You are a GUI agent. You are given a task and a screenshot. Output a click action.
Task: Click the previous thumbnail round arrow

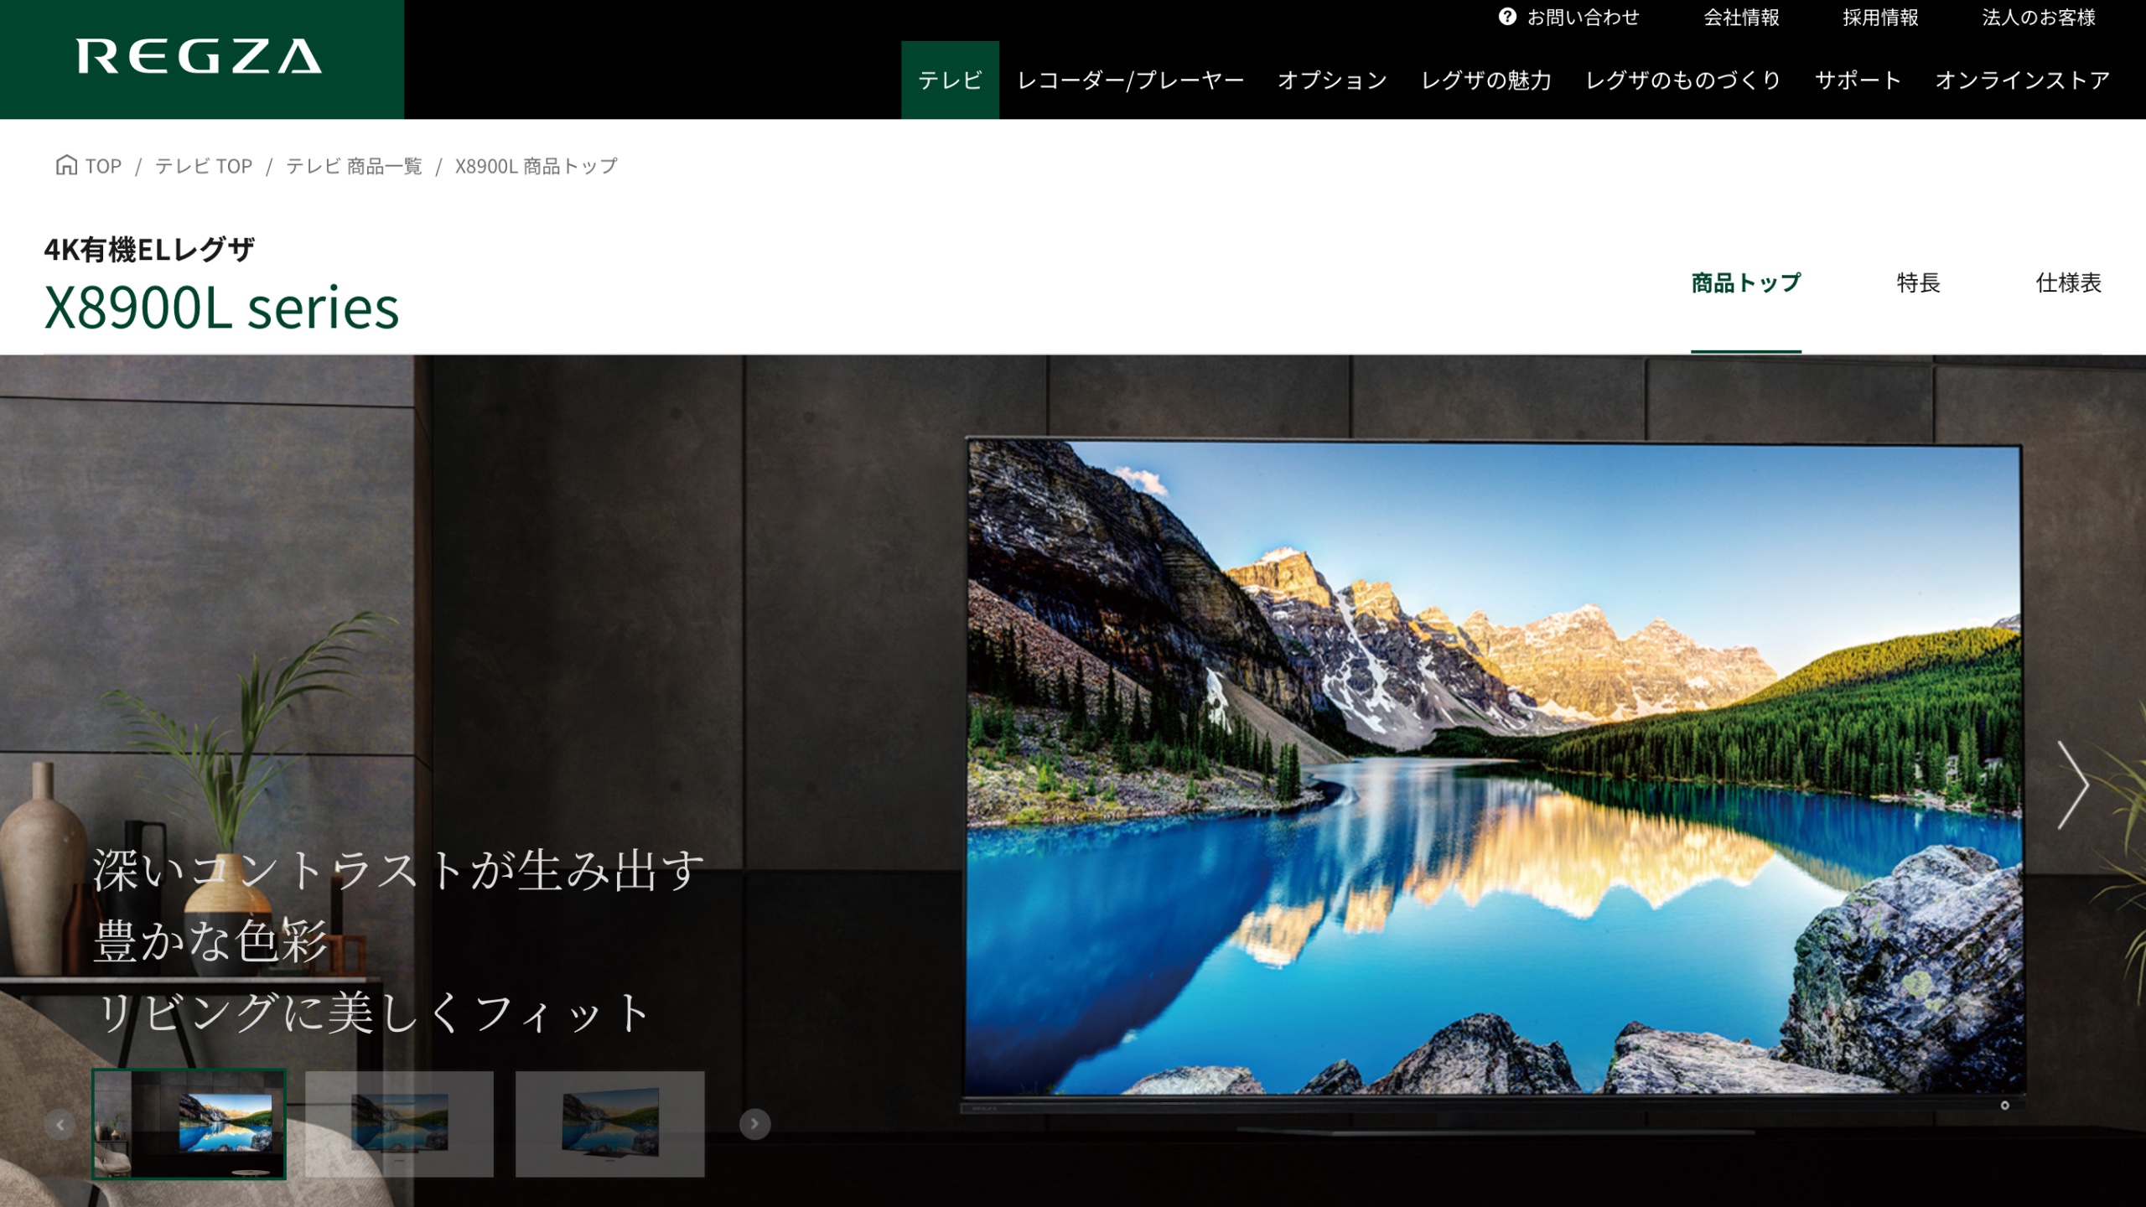(60, 1124)
